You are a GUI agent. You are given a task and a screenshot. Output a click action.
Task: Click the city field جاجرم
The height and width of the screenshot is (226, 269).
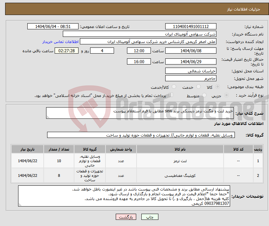tap(190, 79)
